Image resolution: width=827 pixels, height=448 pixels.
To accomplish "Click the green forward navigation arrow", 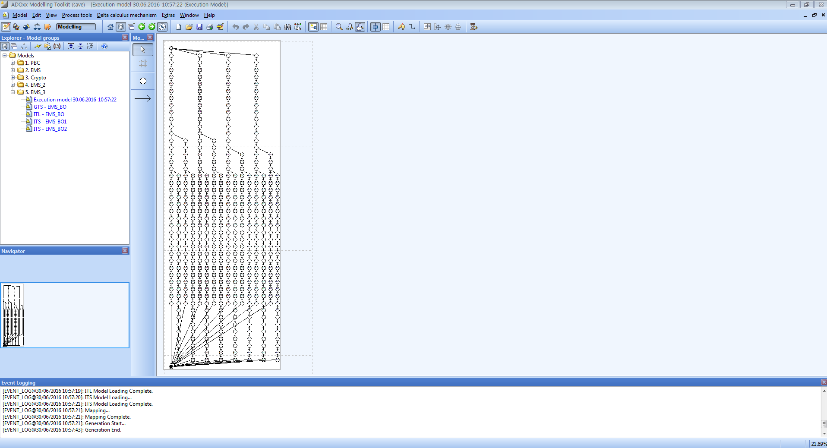I will 152,27.
